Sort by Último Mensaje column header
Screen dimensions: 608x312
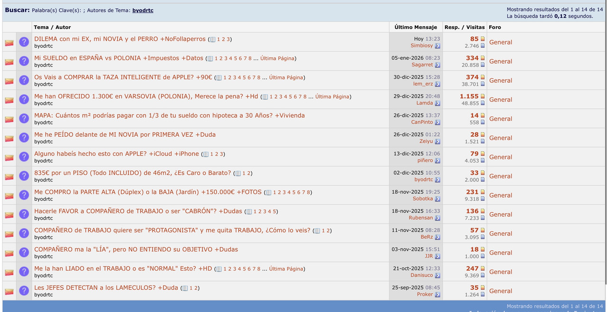416,27
